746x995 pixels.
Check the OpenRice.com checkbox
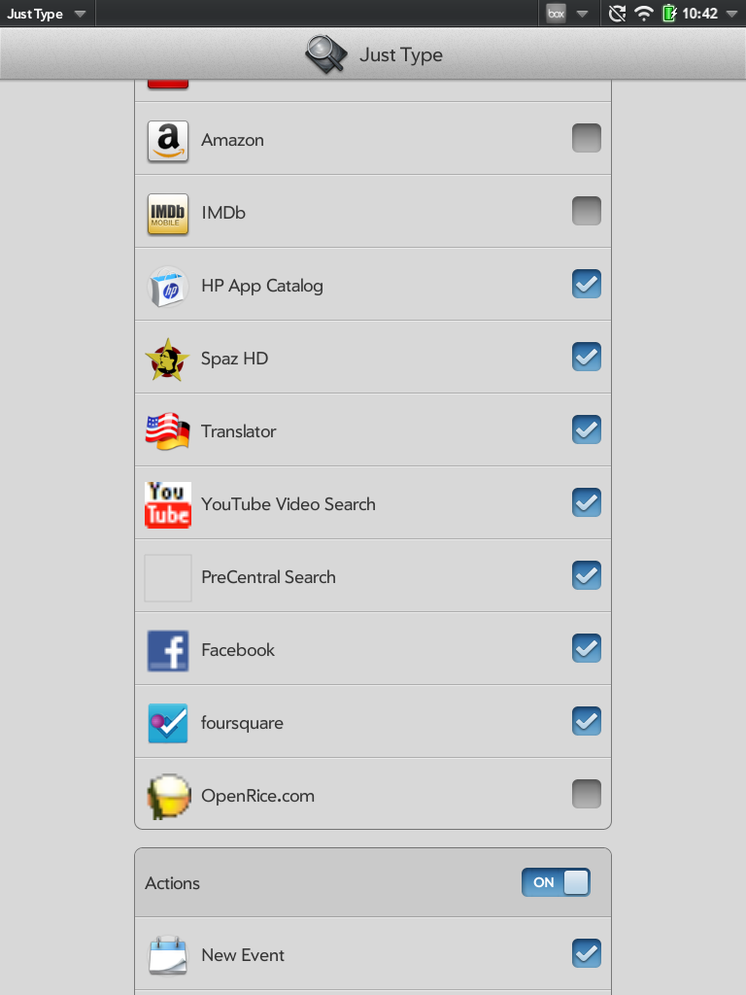click(x=586, y=794)
